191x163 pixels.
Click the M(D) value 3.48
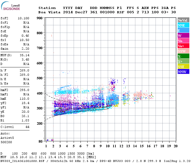[x=25, y=59]
